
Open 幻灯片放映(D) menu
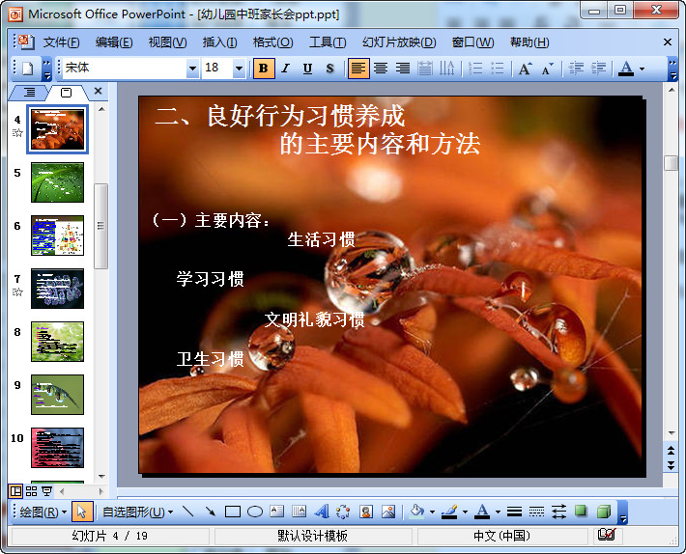pyautogui.click(x=399, y=42)
